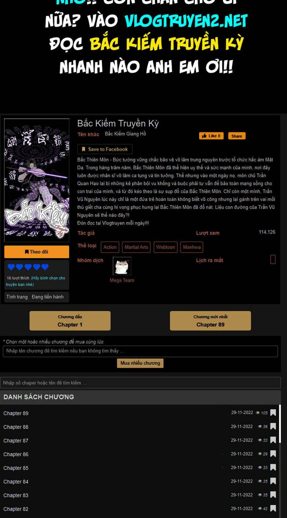This screenshot has width=287, height=518.
Task: Click bookmark icon beside Chapter 84
Action: (x=273, y=481)
